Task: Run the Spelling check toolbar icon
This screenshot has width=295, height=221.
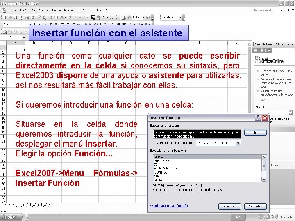Action: click(39, 18)
